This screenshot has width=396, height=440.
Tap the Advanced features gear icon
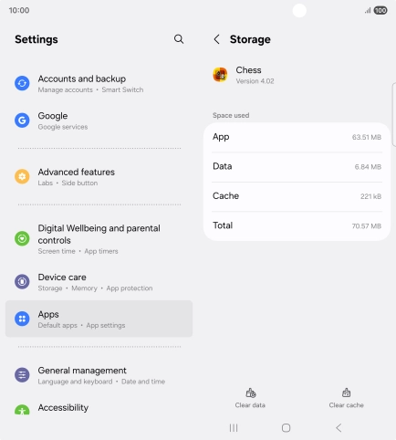(22, 176)
